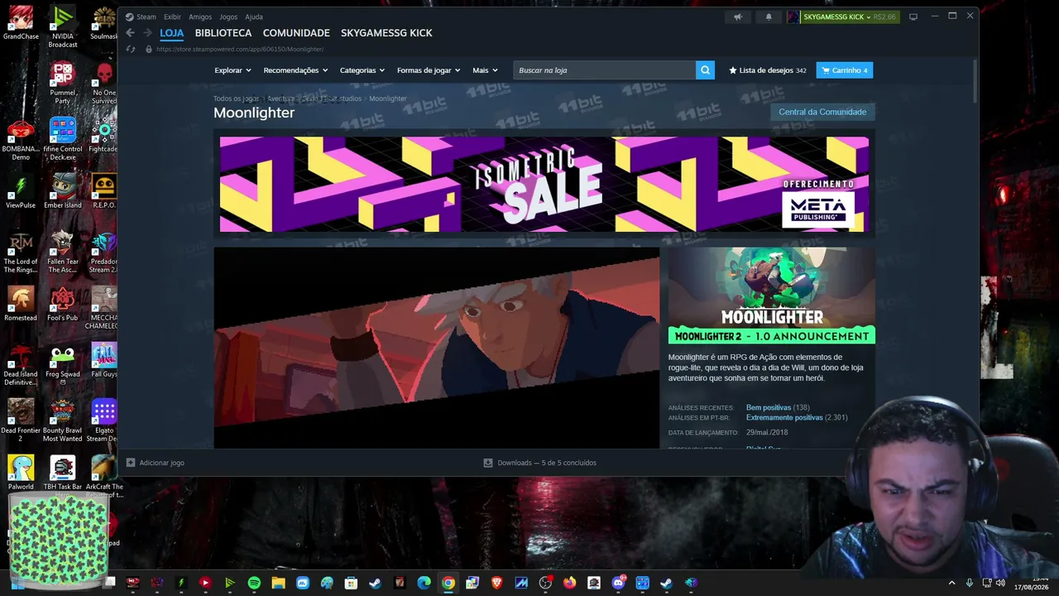Enter Big Picture mode via monitor icon
Viewport: 1059px width, 596px height.
click(x=913, y=17)
